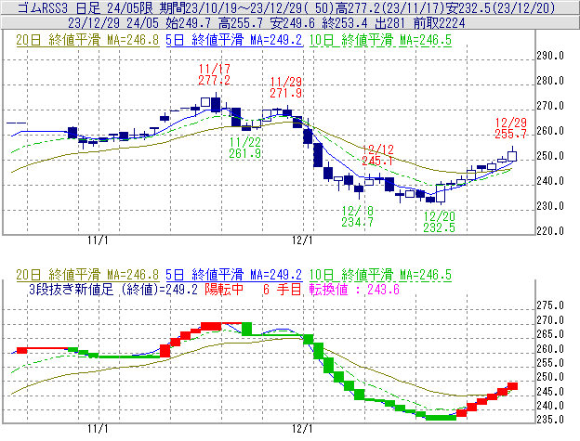
Task: Click the last red block of lower chart
Action: pos(512,386)
